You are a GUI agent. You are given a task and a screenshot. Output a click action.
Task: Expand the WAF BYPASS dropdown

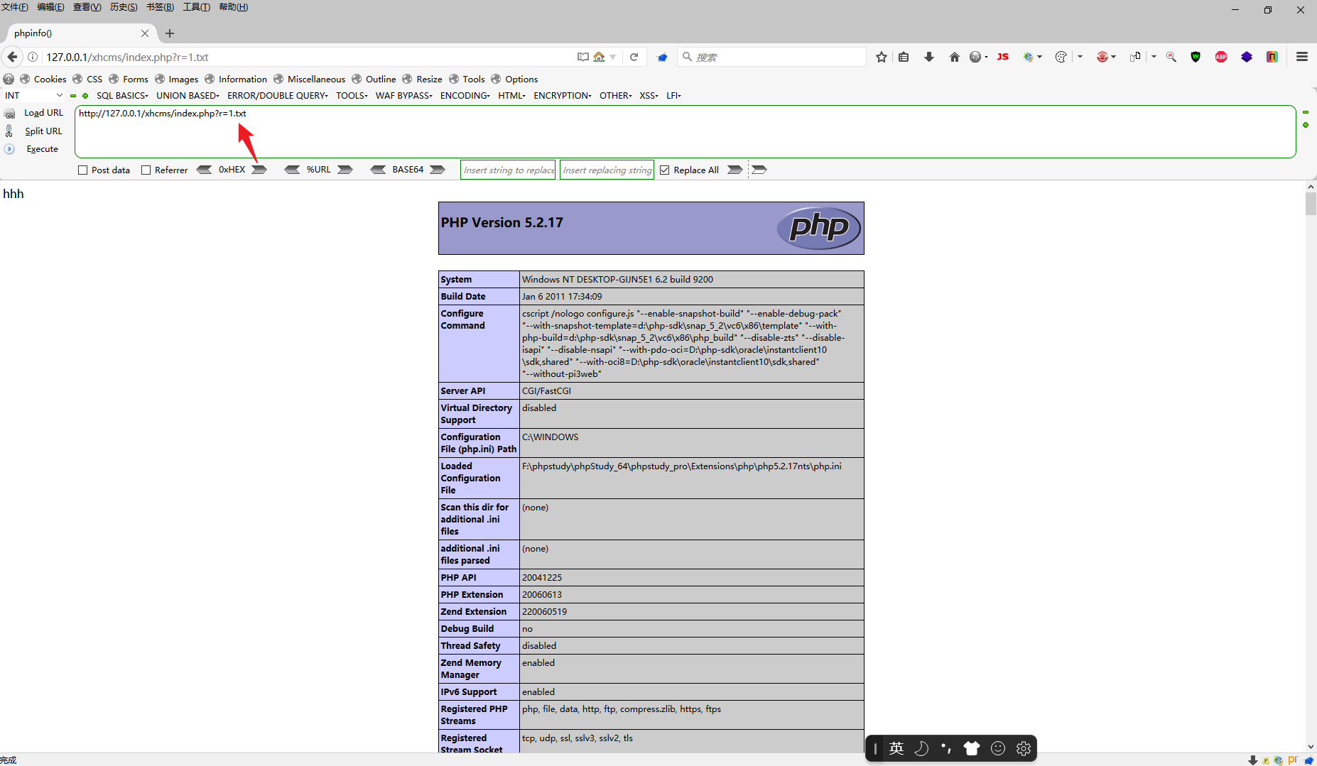403,96
